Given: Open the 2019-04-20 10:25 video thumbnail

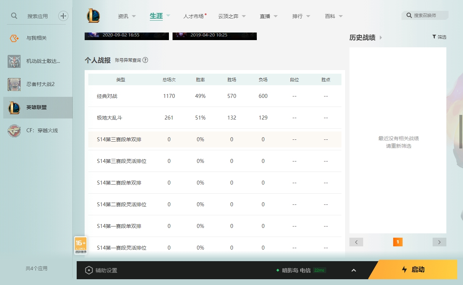Looking at the screenshot, I should pyautogui.click(x=214, y=36).
